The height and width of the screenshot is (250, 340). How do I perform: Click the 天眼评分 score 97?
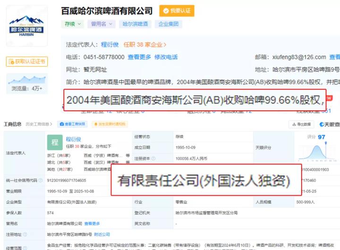click(x=322, y=137)
